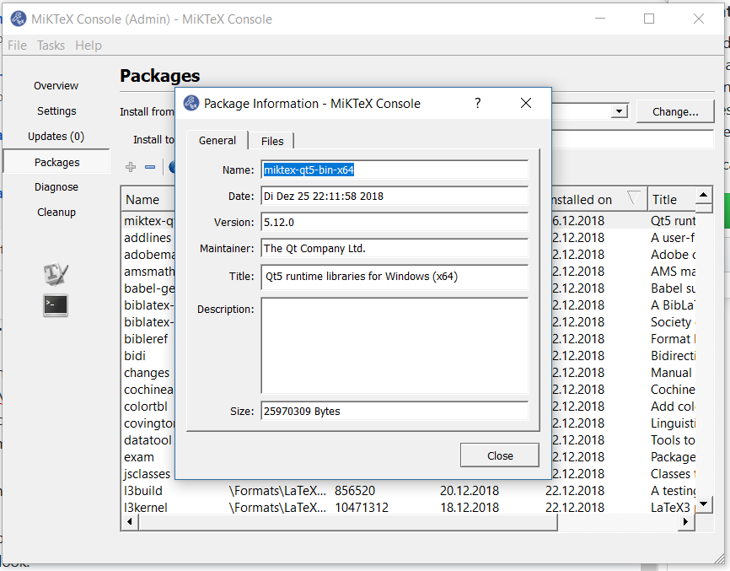730x571 pixels.
Task: Open the package repository dropdown
Action: 619,110
